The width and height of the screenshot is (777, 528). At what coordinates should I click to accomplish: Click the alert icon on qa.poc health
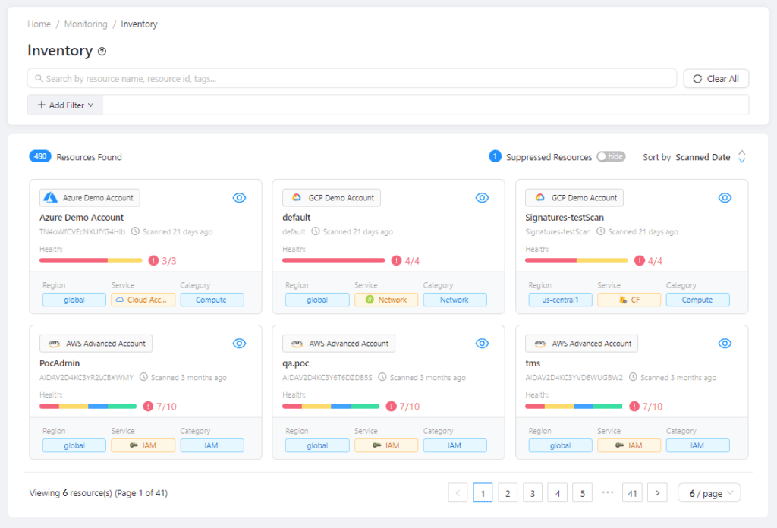(392, 406)
